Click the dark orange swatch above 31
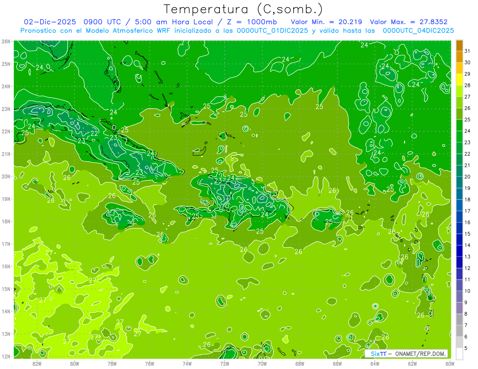478x369 pixels. pyautogui.click(x=459, y=46)
